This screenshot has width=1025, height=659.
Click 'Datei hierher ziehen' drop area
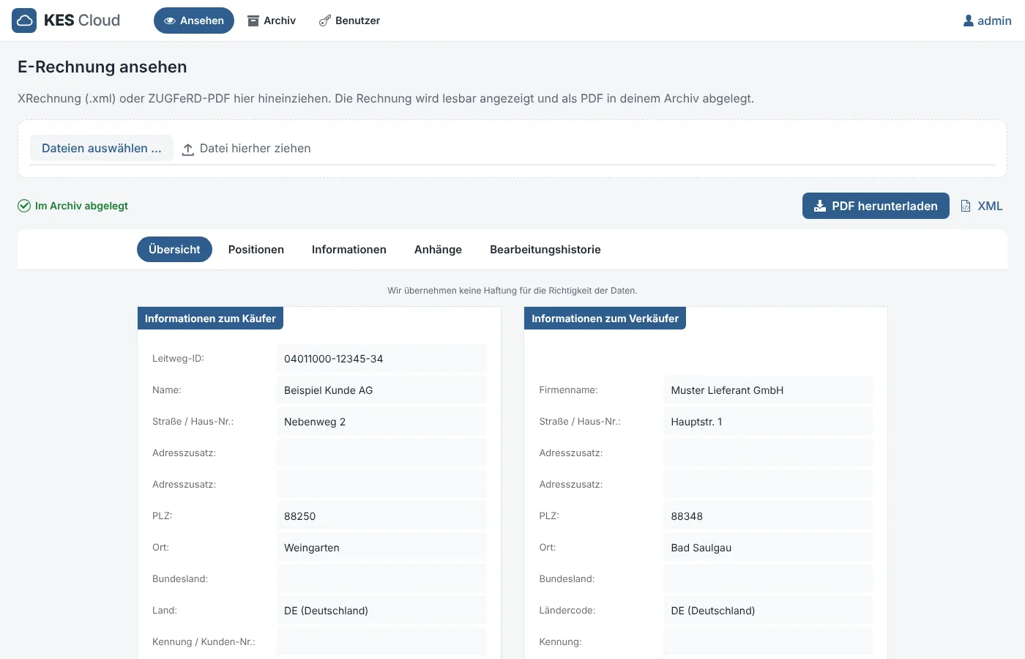point(255,148)
